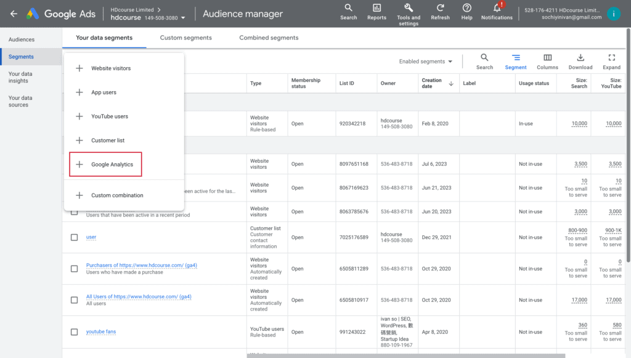The height and width of the screenshot is (358, 631).
Task: Click the table Search icon
Action: [484, 62]
